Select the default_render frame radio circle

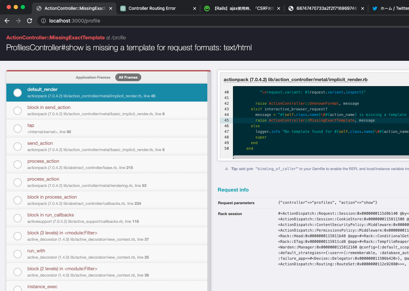point(18,93)
